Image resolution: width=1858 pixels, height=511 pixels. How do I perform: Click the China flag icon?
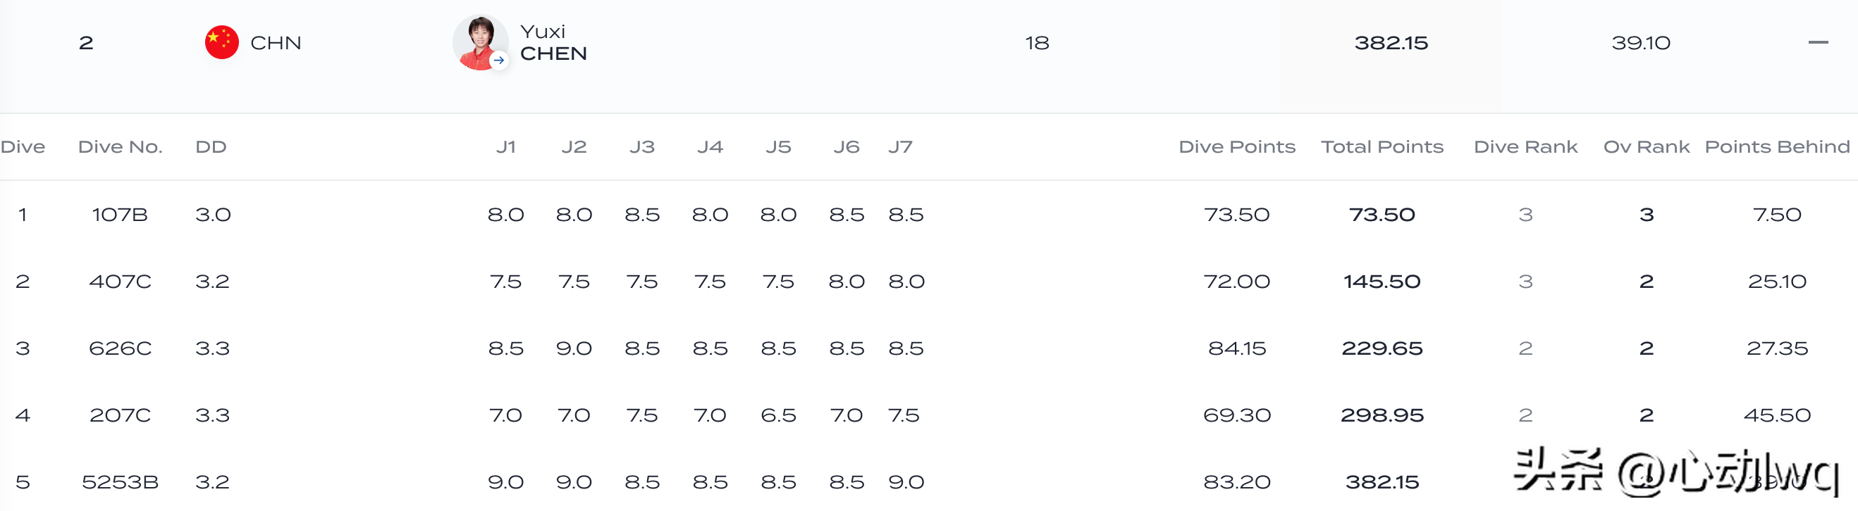[221, 42]
